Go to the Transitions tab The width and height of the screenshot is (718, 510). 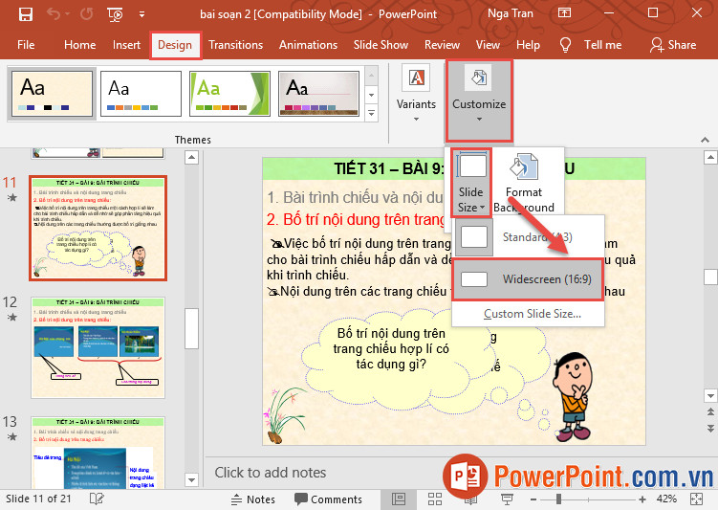[x=236, y=45]
